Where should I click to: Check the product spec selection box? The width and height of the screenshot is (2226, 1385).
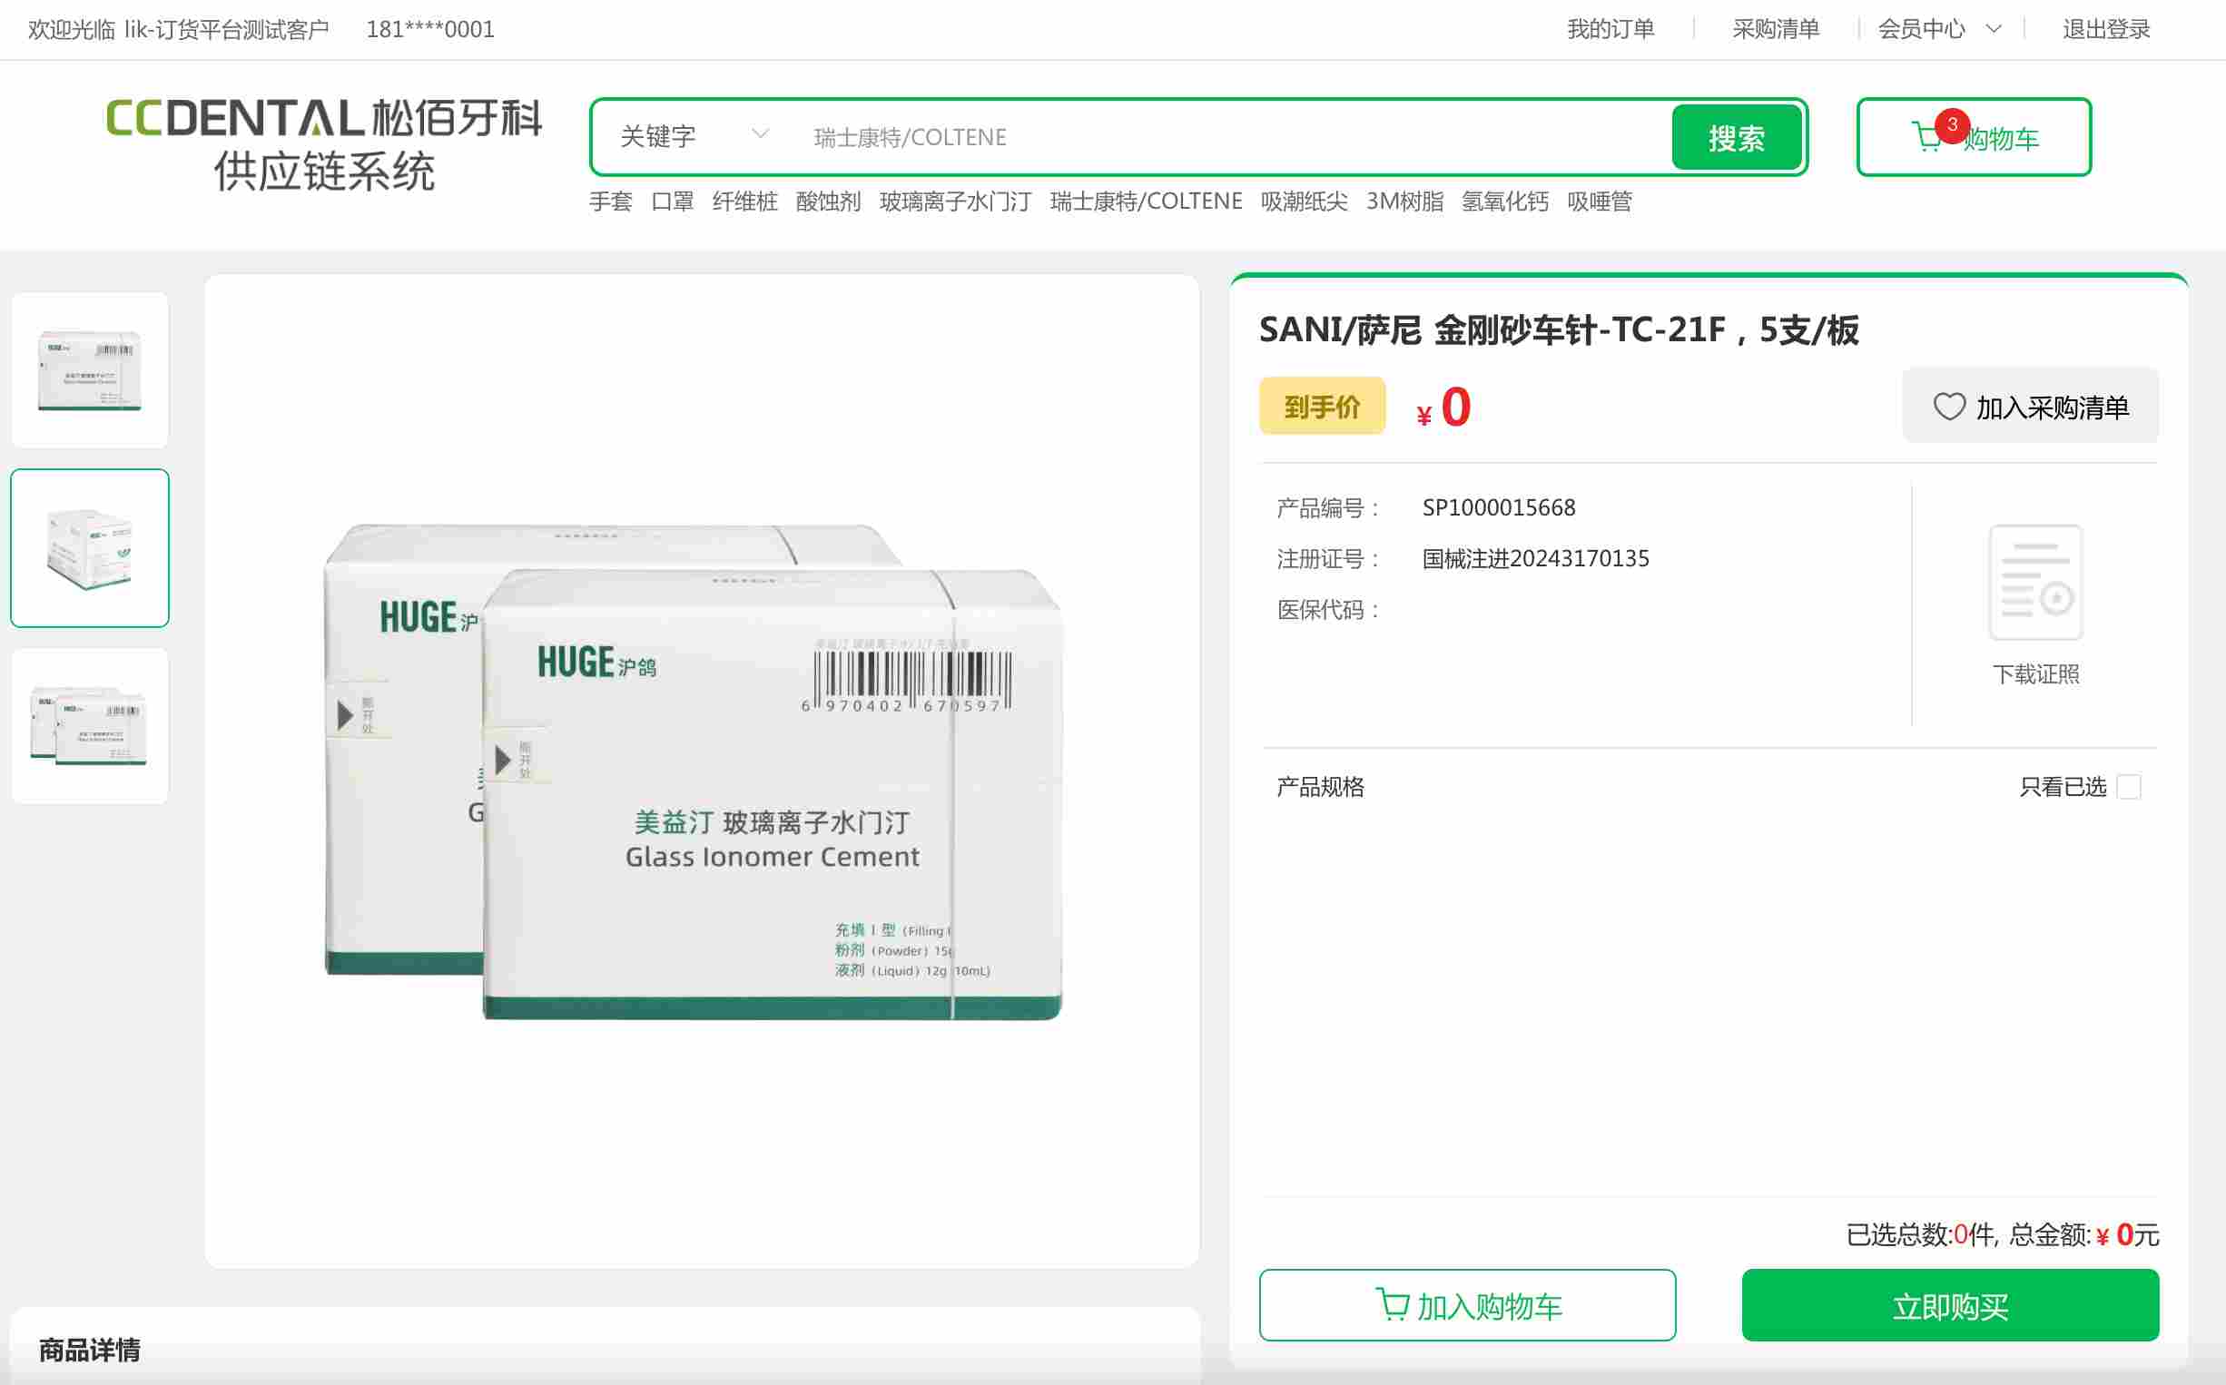tap(2132, 786)
